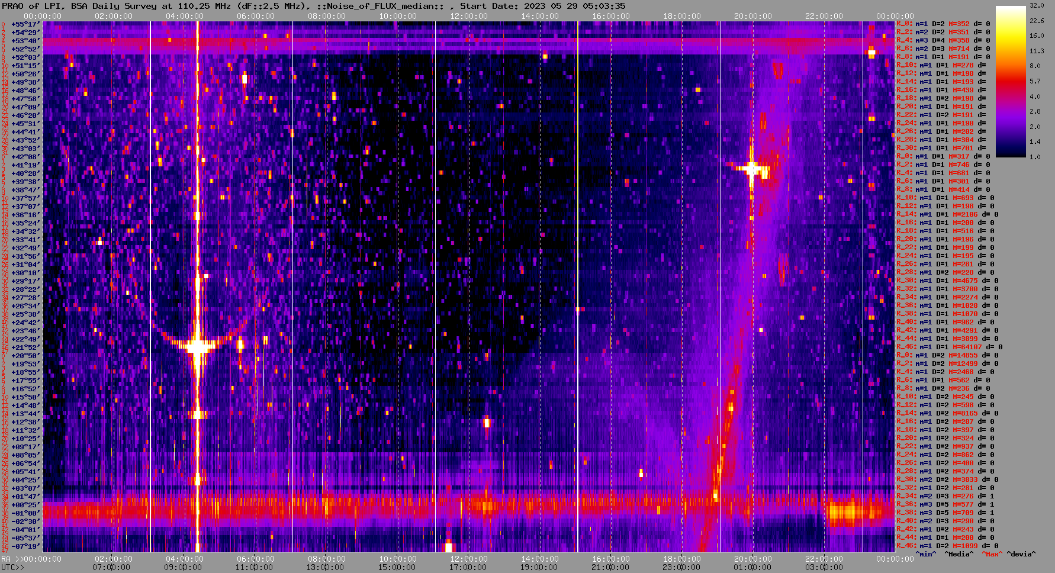1055x573 pixels.
Task: Click the beam statistics row with 'M=14855'
Action: (947, 355)
